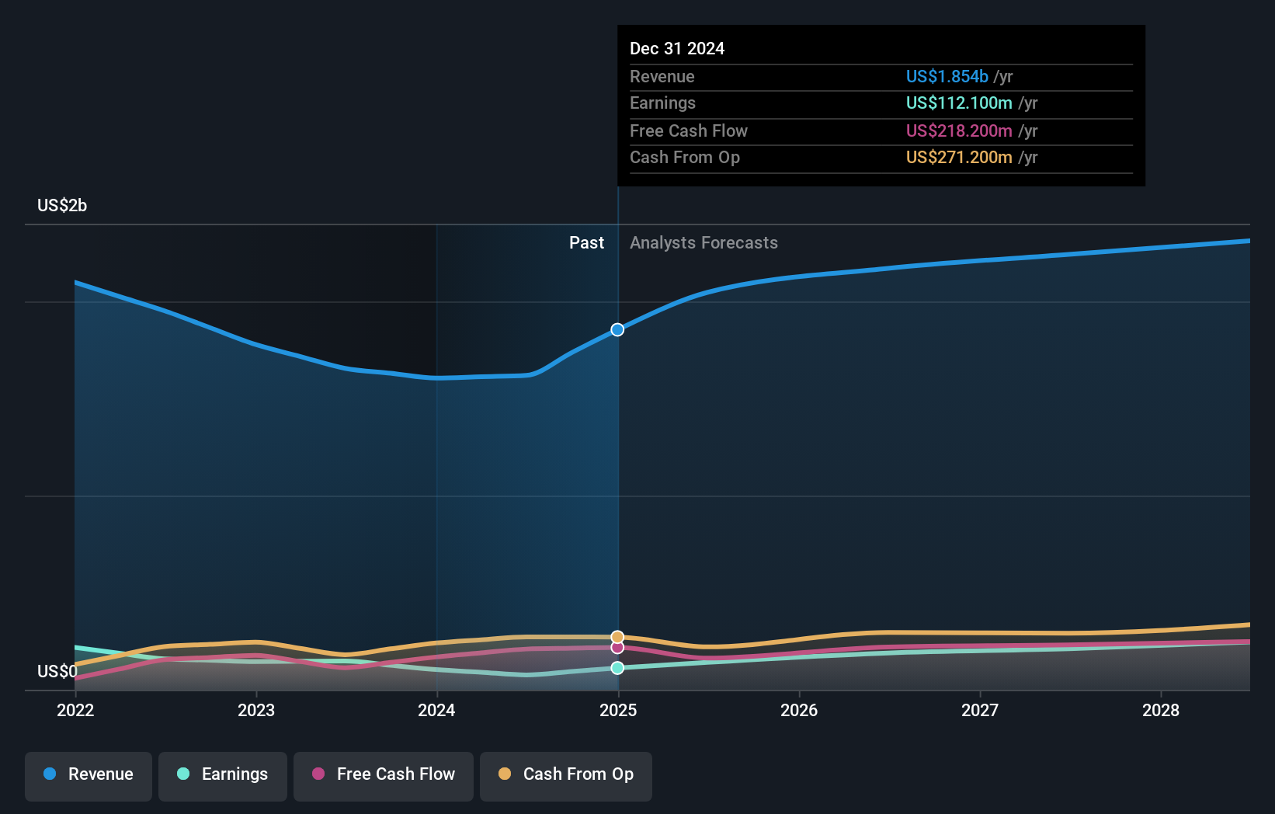This screenshot has height=814, width=1275.
Task: Toggle the Revenue series visibility
Action: [x=88, y=774]
